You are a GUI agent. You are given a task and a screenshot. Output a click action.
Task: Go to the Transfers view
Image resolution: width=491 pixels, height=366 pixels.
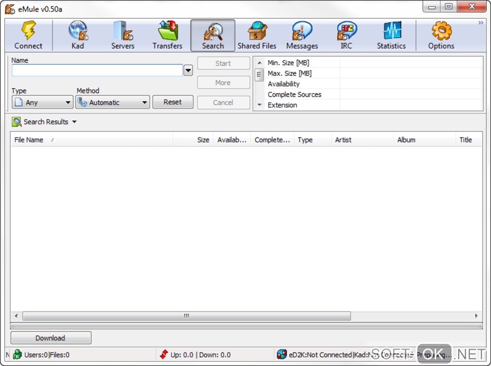pyautogui.click(x=168, y=35)
